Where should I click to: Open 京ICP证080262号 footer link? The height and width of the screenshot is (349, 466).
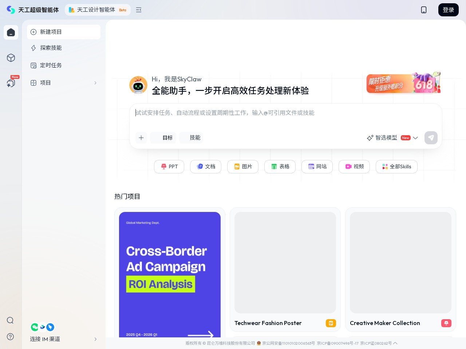tap(376, 343)
